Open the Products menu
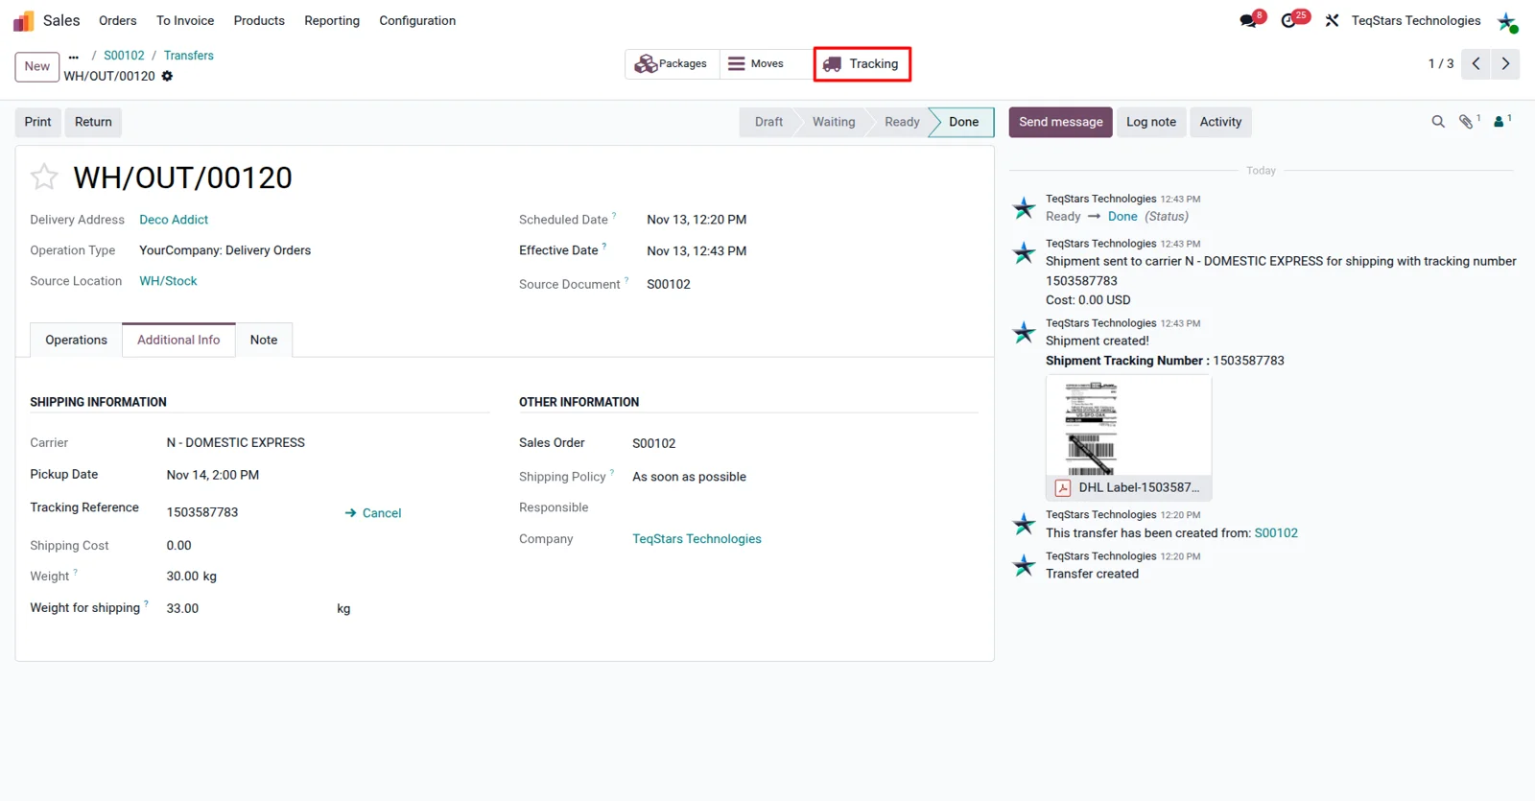Image resolution: width=1535 pixels, height=801 pixels. pos(259,20)
